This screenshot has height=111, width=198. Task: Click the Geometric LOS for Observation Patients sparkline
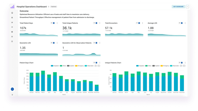coord(81,55)
